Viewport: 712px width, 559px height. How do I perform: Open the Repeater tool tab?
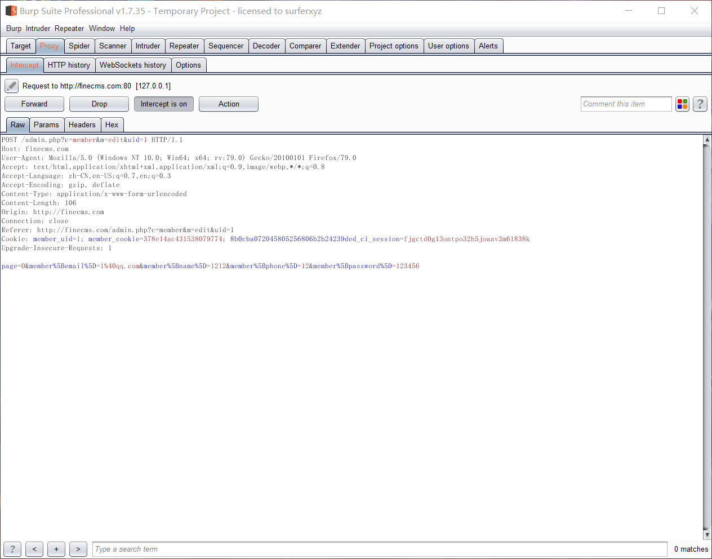(184, 46)
